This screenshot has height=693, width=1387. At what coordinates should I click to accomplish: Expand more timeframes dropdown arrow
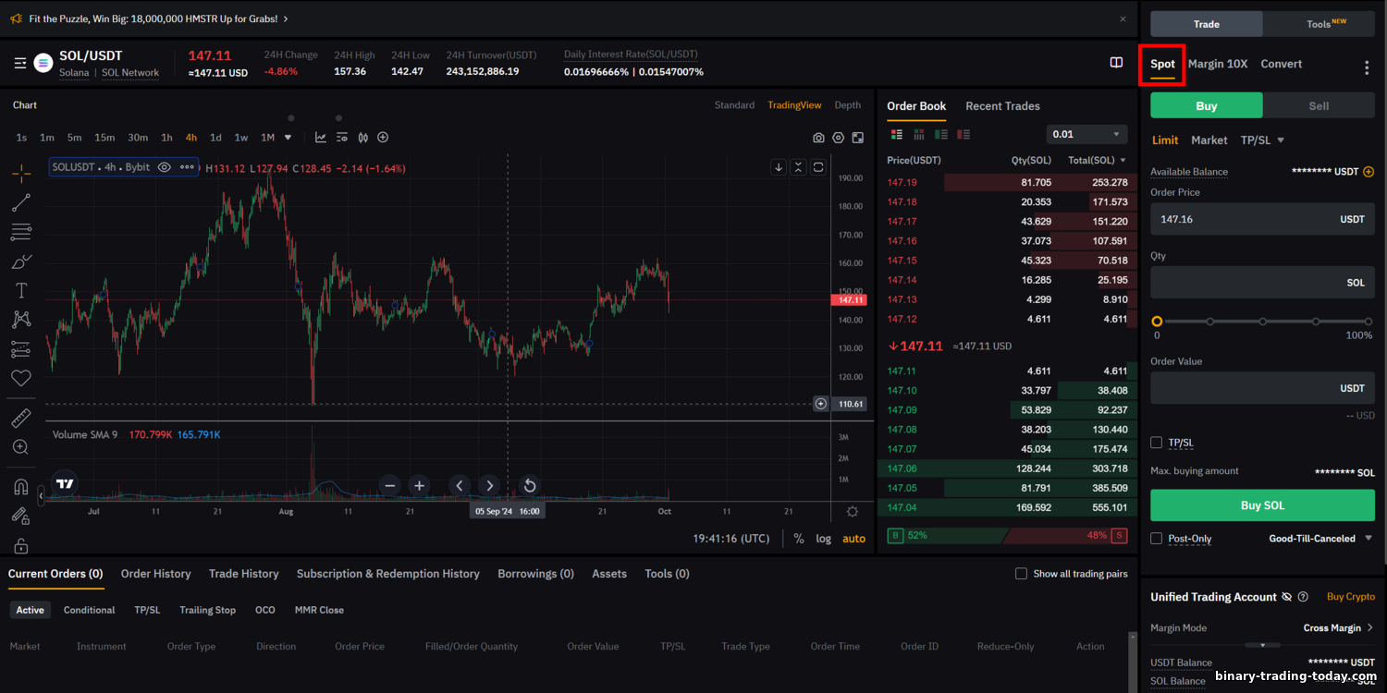click(288, 138)
